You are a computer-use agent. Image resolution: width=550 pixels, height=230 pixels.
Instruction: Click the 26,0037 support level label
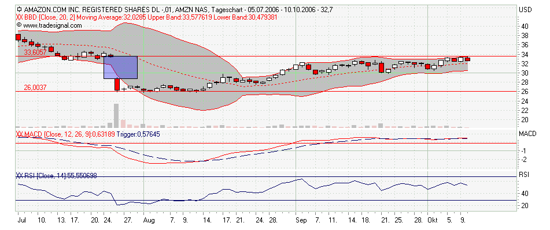[x=35, y=88]
